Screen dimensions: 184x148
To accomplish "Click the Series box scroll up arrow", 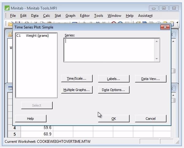I will point(157,41).
